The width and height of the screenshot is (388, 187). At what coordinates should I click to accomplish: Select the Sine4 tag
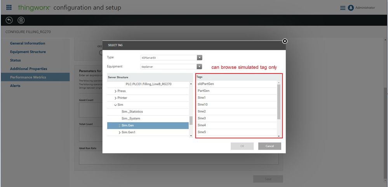pyautogui.click(x=236, y=125)
